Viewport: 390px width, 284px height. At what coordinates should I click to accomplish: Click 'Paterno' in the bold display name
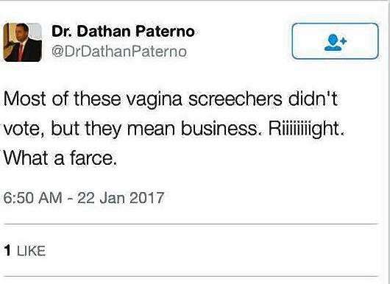coord(165,32)
